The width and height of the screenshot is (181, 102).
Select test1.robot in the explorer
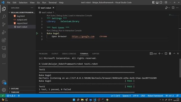point(22,27)
